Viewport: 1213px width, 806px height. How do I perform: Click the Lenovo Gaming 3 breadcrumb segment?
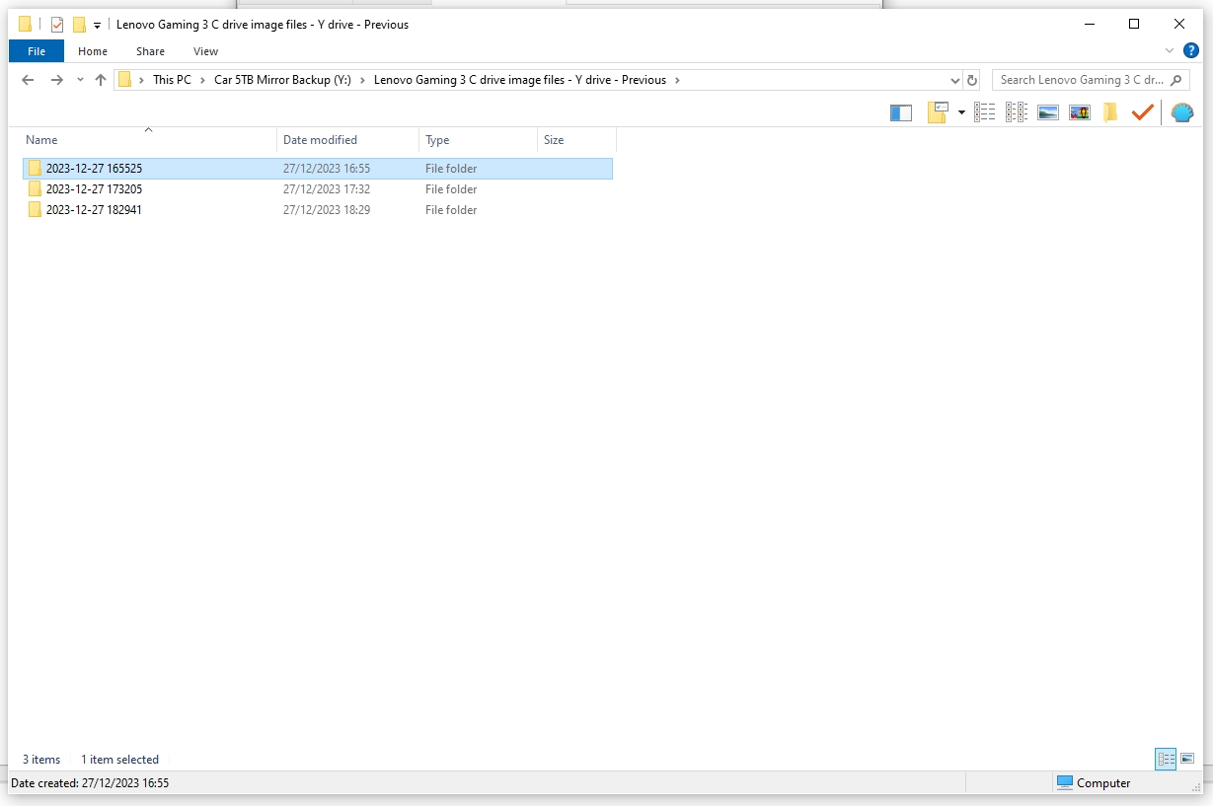[520, 80]
